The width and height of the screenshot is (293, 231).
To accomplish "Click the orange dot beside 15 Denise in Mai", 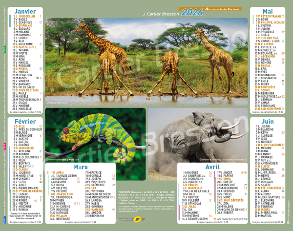I will coord(283,59).
